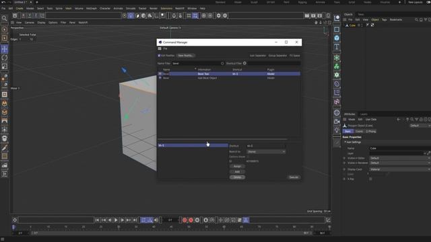The image size is (431, 242).
Task: Open the Simulate menu in menu bar
Action: pyautogui.click(x=131, y=9)
